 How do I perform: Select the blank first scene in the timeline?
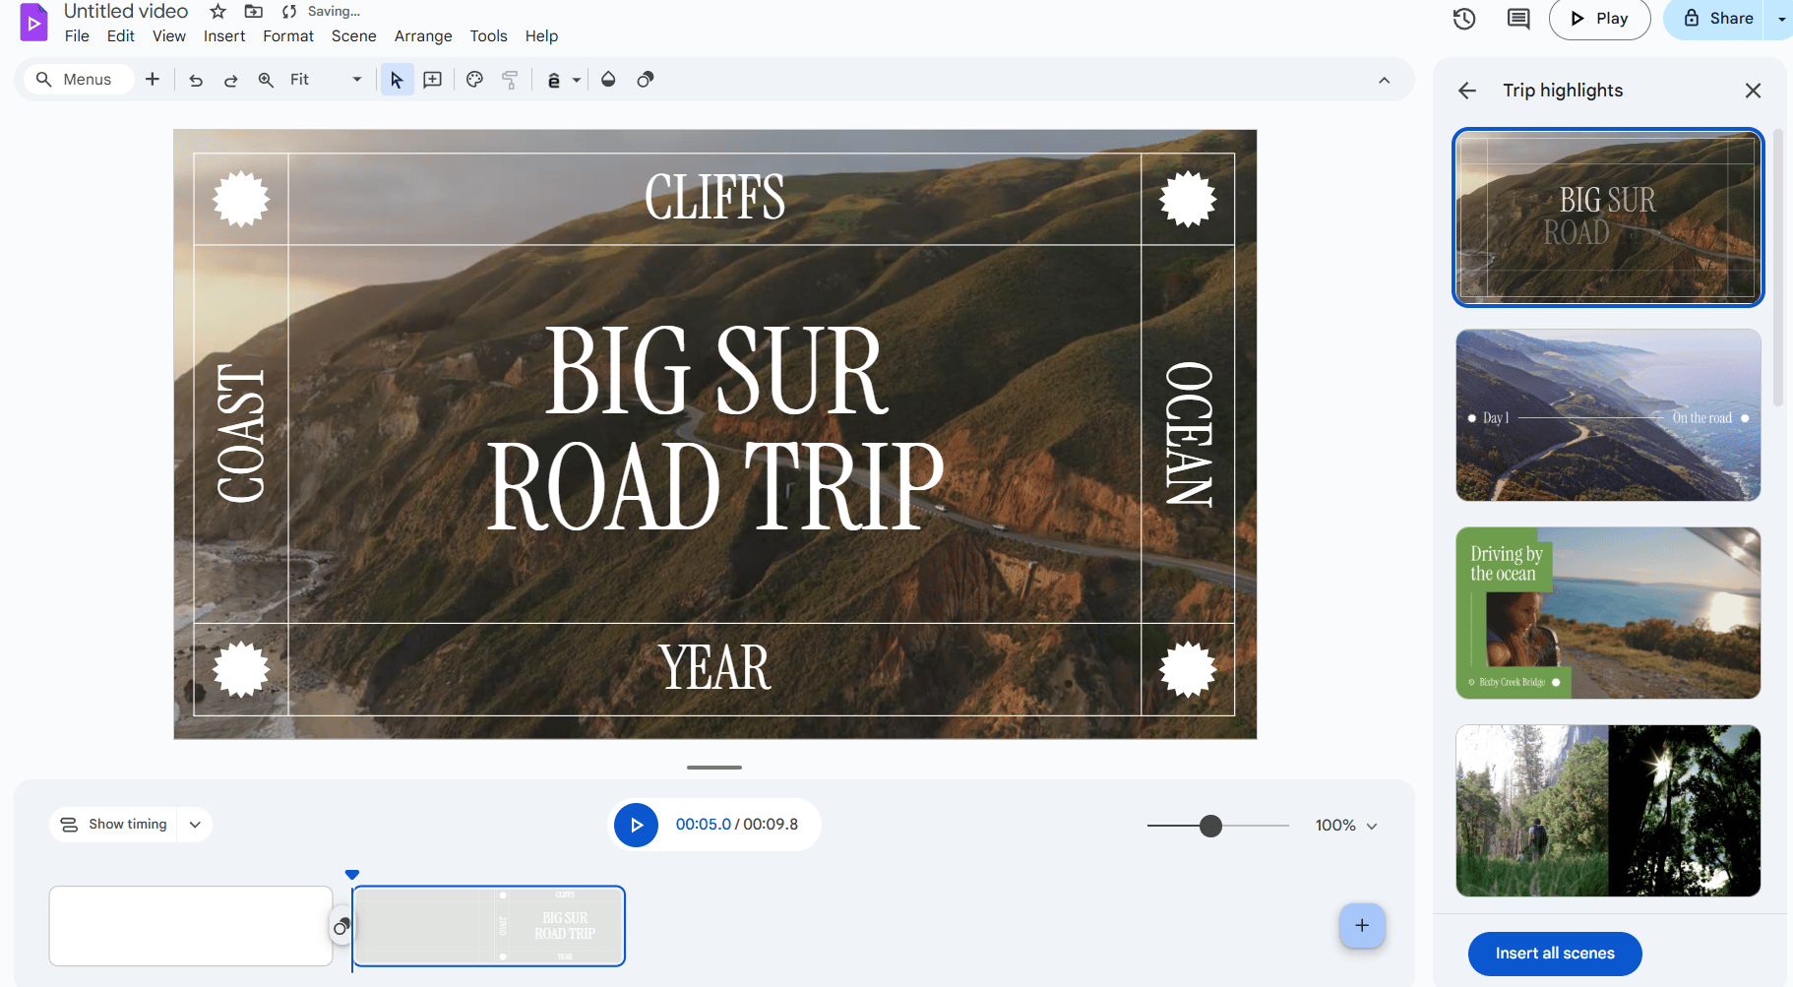coord(191,926)
